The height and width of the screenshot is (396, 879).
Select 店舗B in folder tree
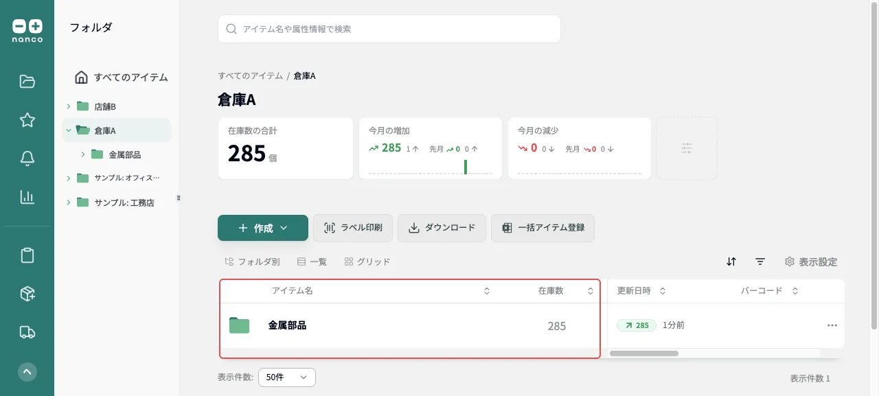tap(105, 106)
